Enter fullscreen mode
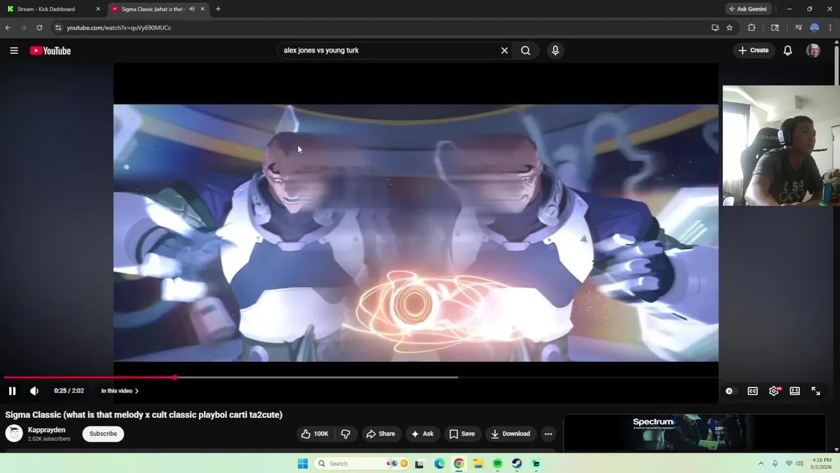 point(816,391)
